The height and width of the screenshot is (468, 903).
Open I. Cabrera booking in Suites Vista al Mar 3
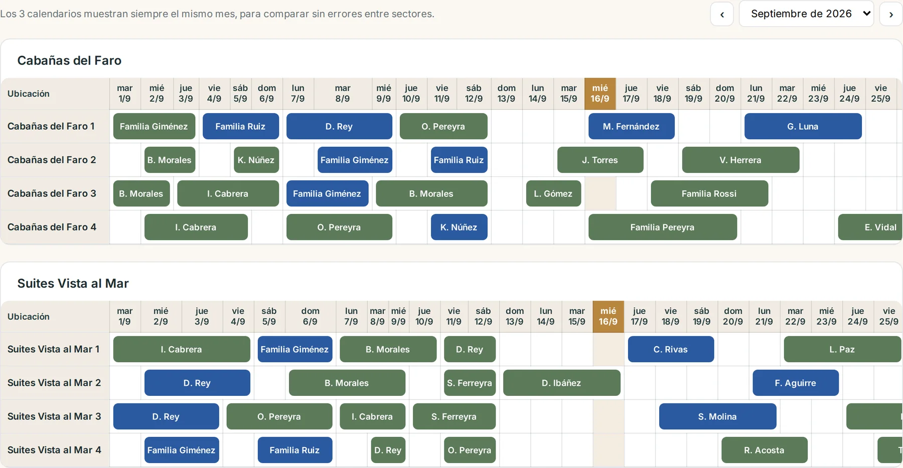point(372,416)
